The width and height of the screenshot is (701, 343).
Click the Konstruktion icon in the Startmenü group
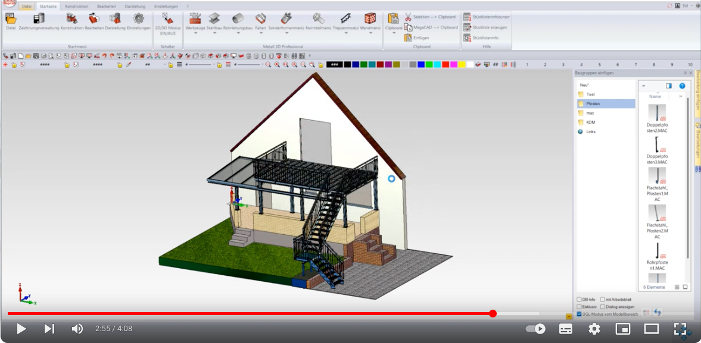(x=71, y=18)
